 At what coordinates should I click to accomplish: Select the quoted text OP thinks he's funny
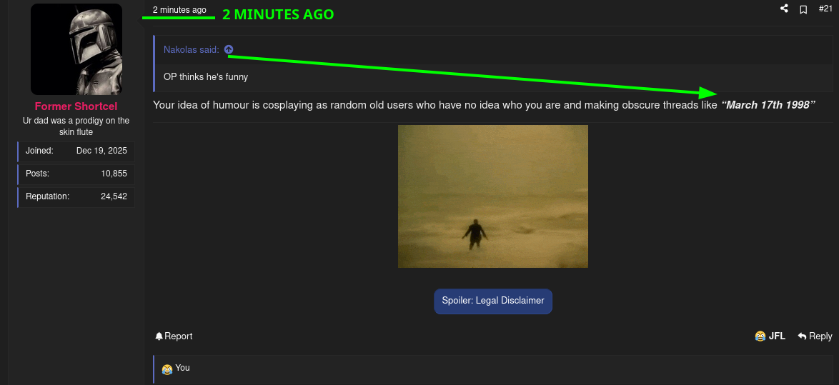point(206,77)
